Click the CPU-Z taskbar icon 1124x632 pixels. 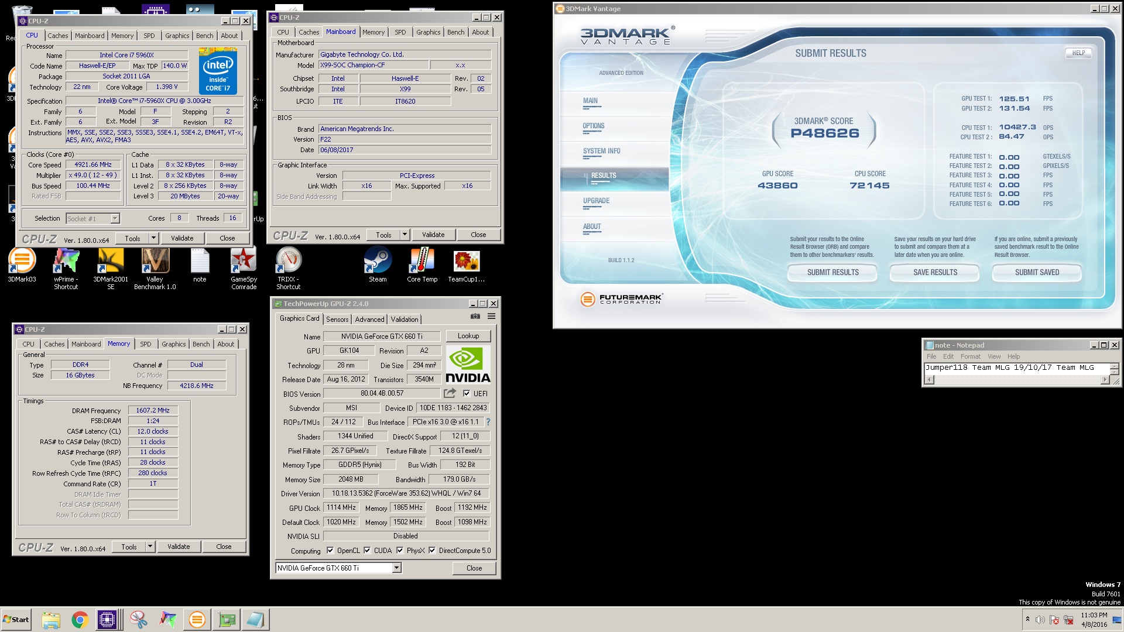(108, 620)
